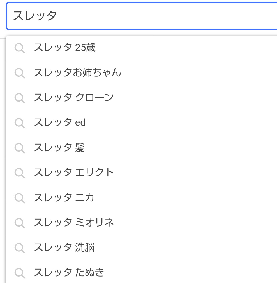Select the スレッタ ed suggestion text
Viewport: 277px width, 283px height.
pyautogui.click(x=59, y=122)
